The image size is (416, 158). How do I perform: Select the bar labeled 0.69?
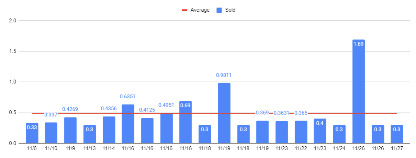click(185, 122)
